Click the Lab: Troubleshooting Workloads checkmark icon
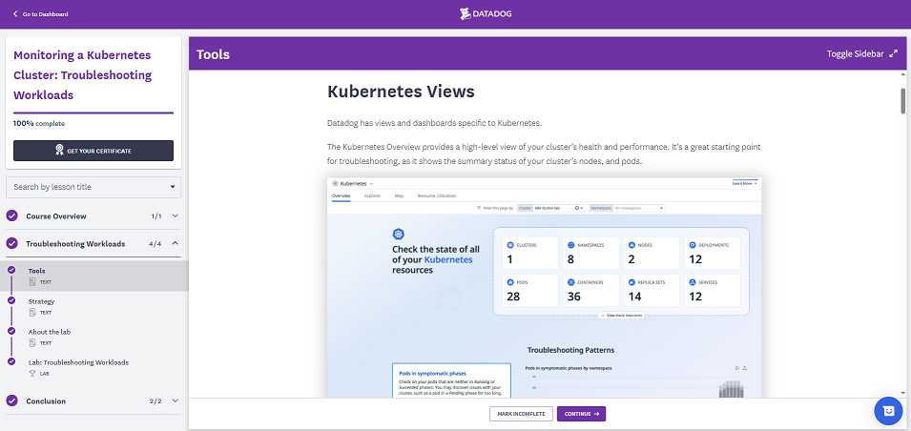This screenshot has height=431, width=911. click(x=11, y=361)
